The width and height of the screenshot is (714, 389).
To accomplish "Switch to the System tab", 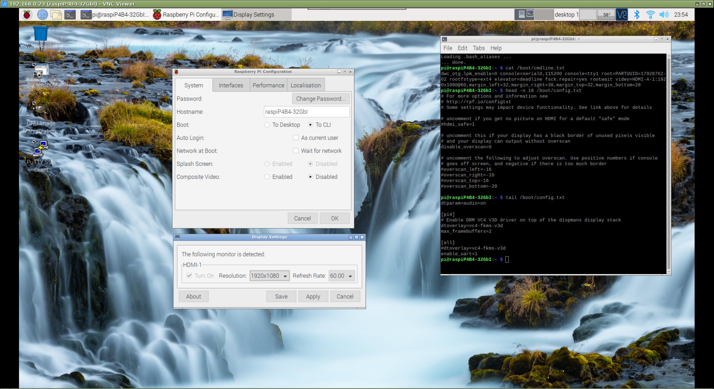I will pyautogui.click(x=193, y=85).
